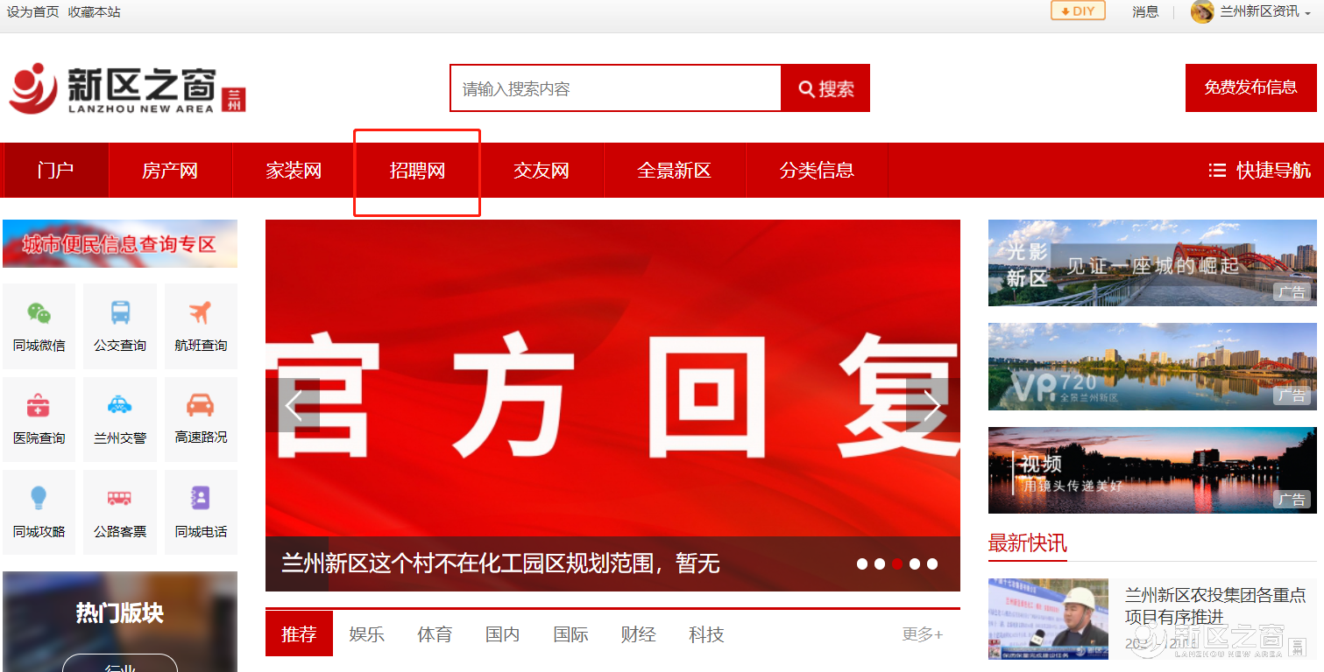Open 航班查询 airplane icon
1324x672 pixels.
pos(201,313)
